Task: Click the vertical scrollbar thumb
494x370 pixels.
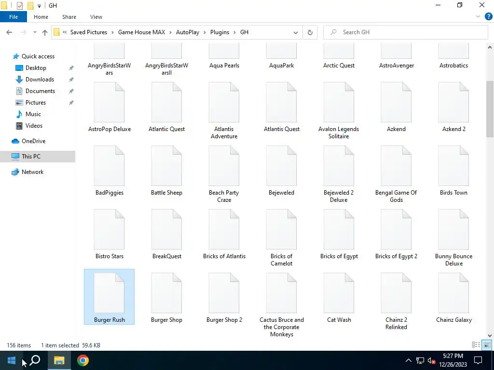Action: pyautogui.click(x=490, y=109)
